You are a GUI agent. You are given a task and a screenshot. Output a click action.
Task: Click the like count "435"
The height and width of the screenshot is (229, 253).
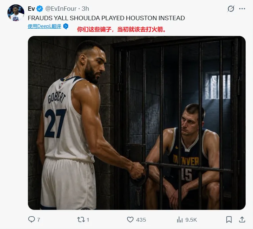tap(141, 220)
